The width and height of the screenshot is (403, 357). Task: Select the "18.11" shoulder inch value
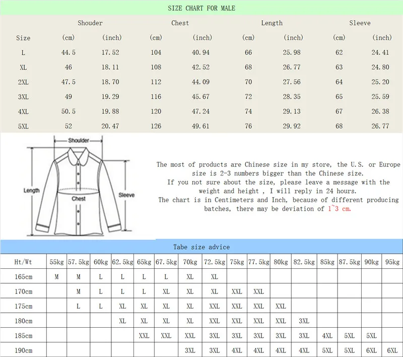click(x=110, y=67)
